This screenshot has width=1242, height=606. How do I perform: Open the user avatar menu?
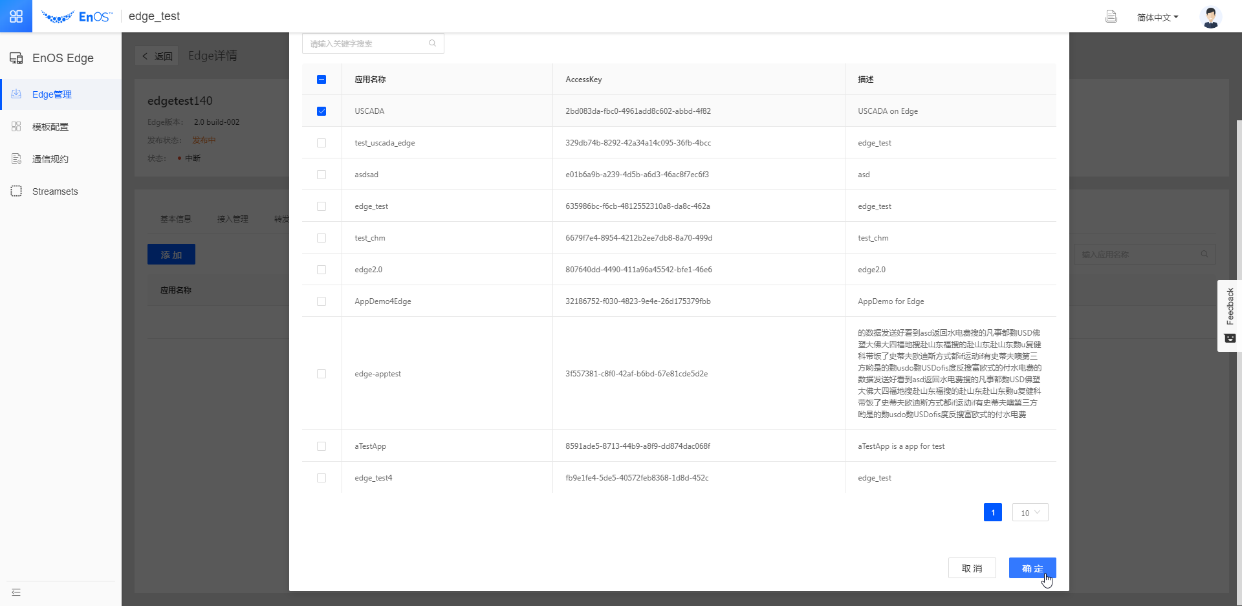pyautogui.click(x=1210, y=17)
